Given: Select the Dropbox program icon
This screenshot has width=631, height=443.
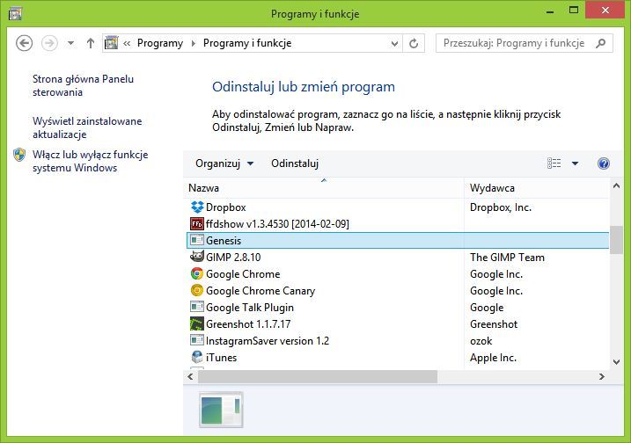Looking at the screenshot, I should (197, 207).
